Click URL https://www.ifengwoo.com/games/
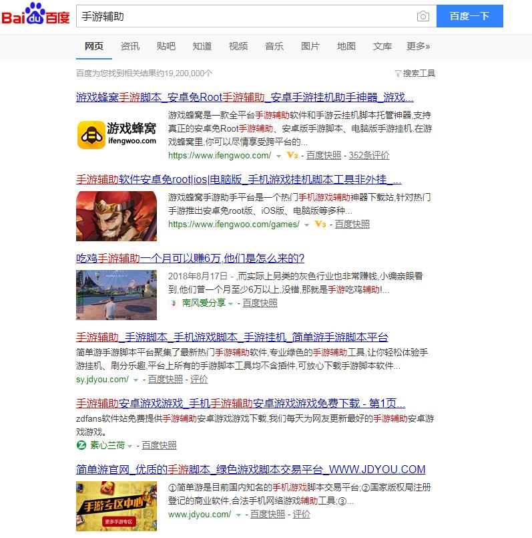The width and height of the screenshot is (532, 538). (x=234, y=225)
